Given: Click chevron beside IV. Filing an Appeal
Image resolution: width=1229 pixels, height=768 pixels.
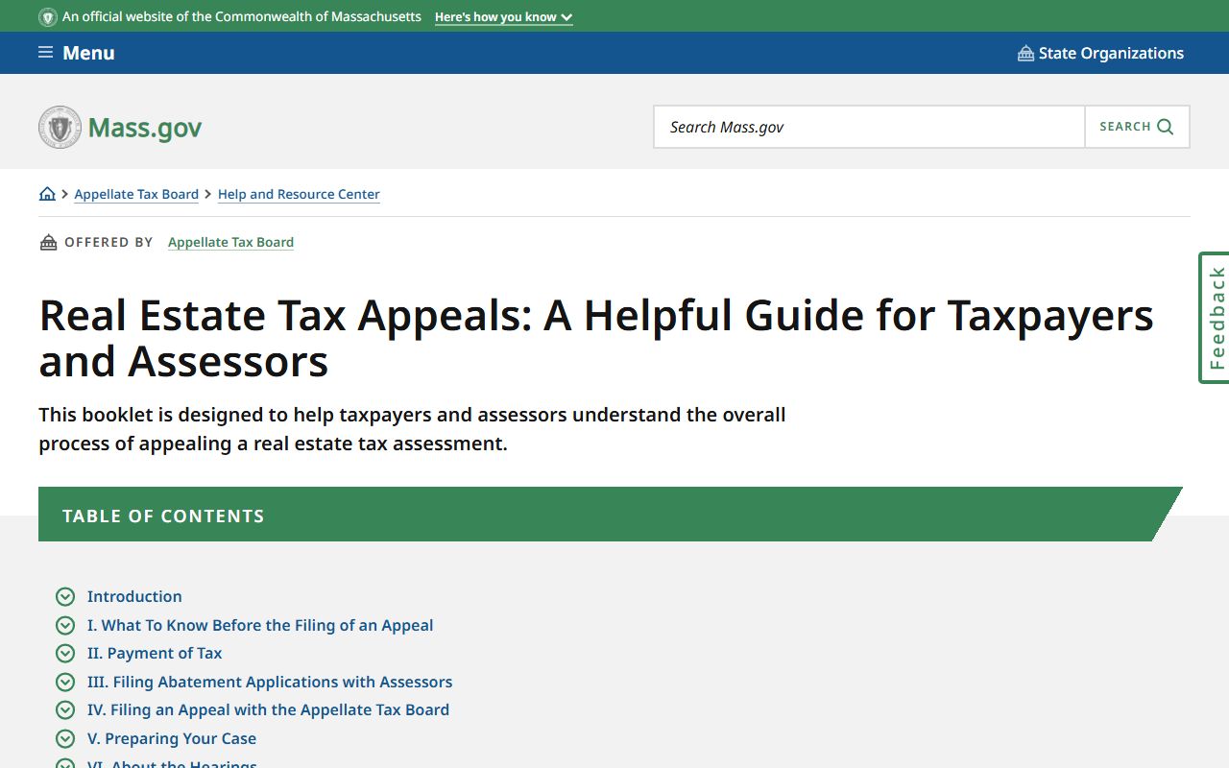Looking at the screenshot, I should 65,710.
